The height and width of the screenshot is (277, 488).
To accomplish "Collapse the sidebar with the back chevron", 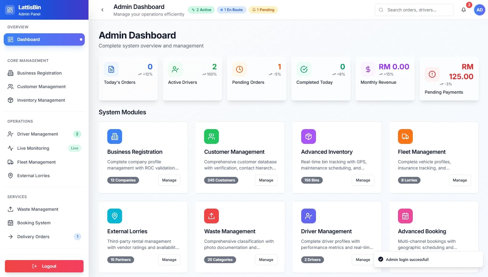I will point(102,10).
